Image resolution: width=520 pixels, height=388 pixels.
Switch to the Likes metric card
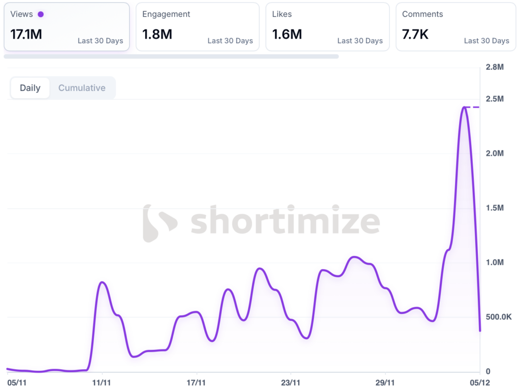tap(327, 26)
